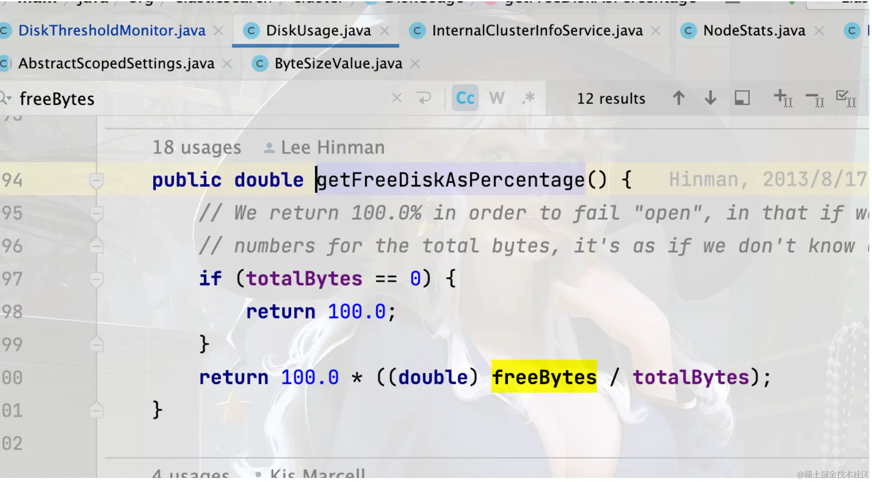Click the highlighted freeBytes match

click(544, 377)
